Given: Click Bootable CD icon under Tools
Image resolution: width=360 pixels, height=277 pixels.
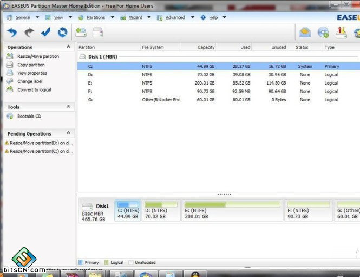Looking at the screenshot, I should tap(10, 116).
